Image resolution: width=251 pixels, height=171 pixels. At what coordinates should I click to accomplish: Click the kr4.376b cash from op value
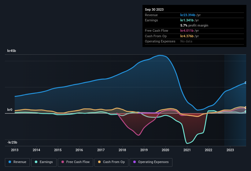(187, 36)
